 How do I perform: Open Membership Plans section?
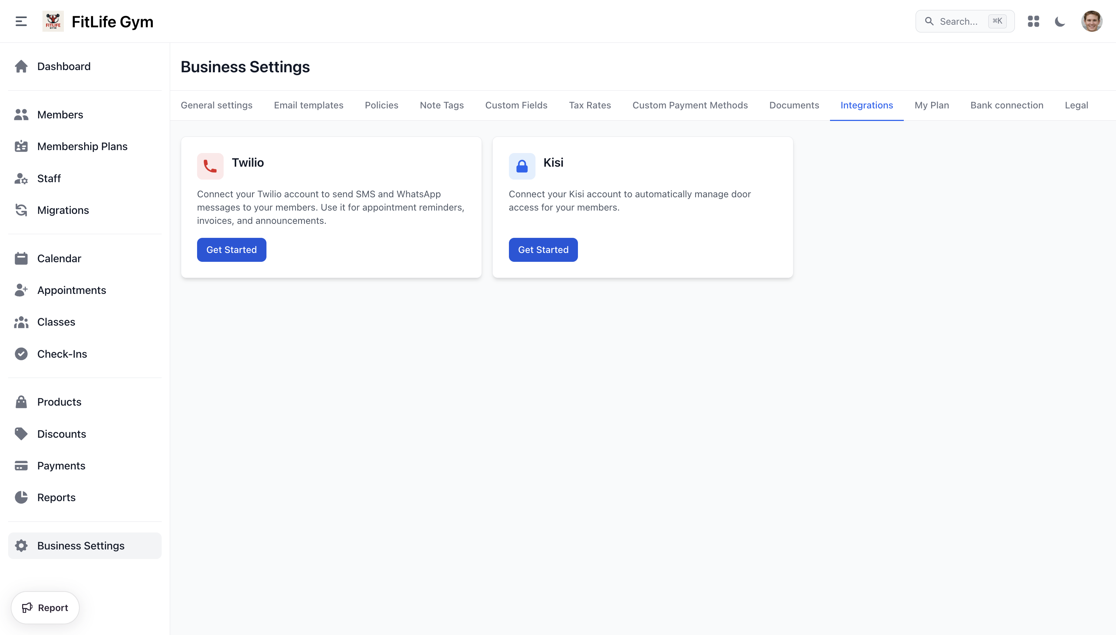[x=82, y=146]
